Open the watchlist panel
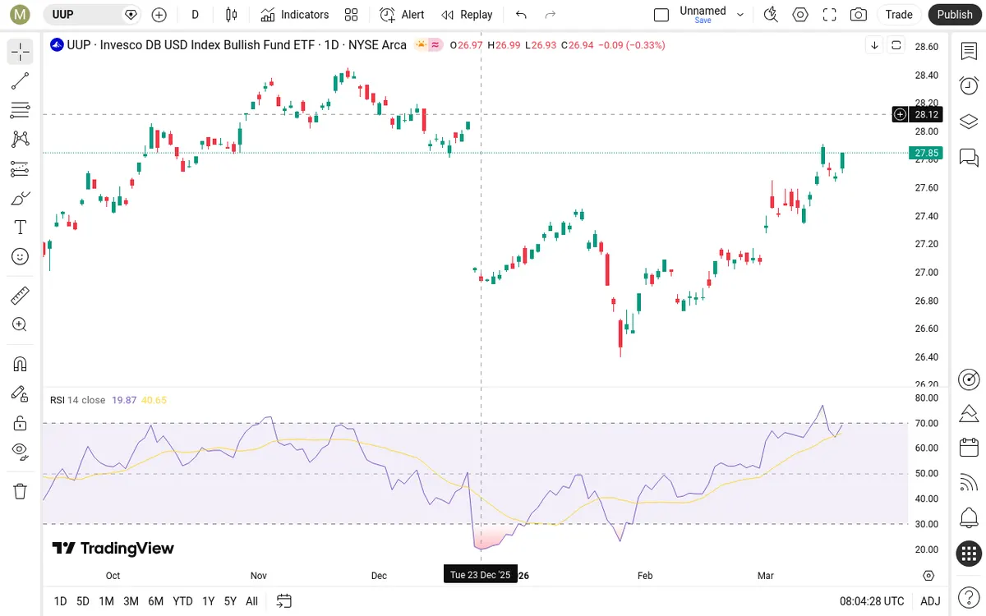986x616 pixels. point(969,51)
